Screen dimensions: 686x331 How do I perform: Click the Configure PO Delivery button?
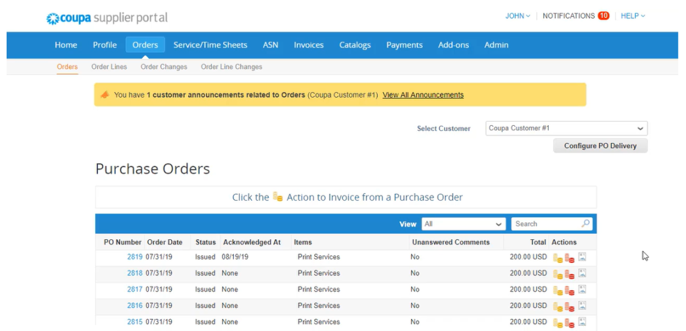tap(600, 146)
